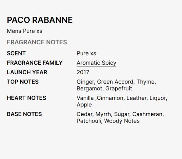Select the Bergamot, Grapefruit text line
182x159 pixels.
point(104,89)
